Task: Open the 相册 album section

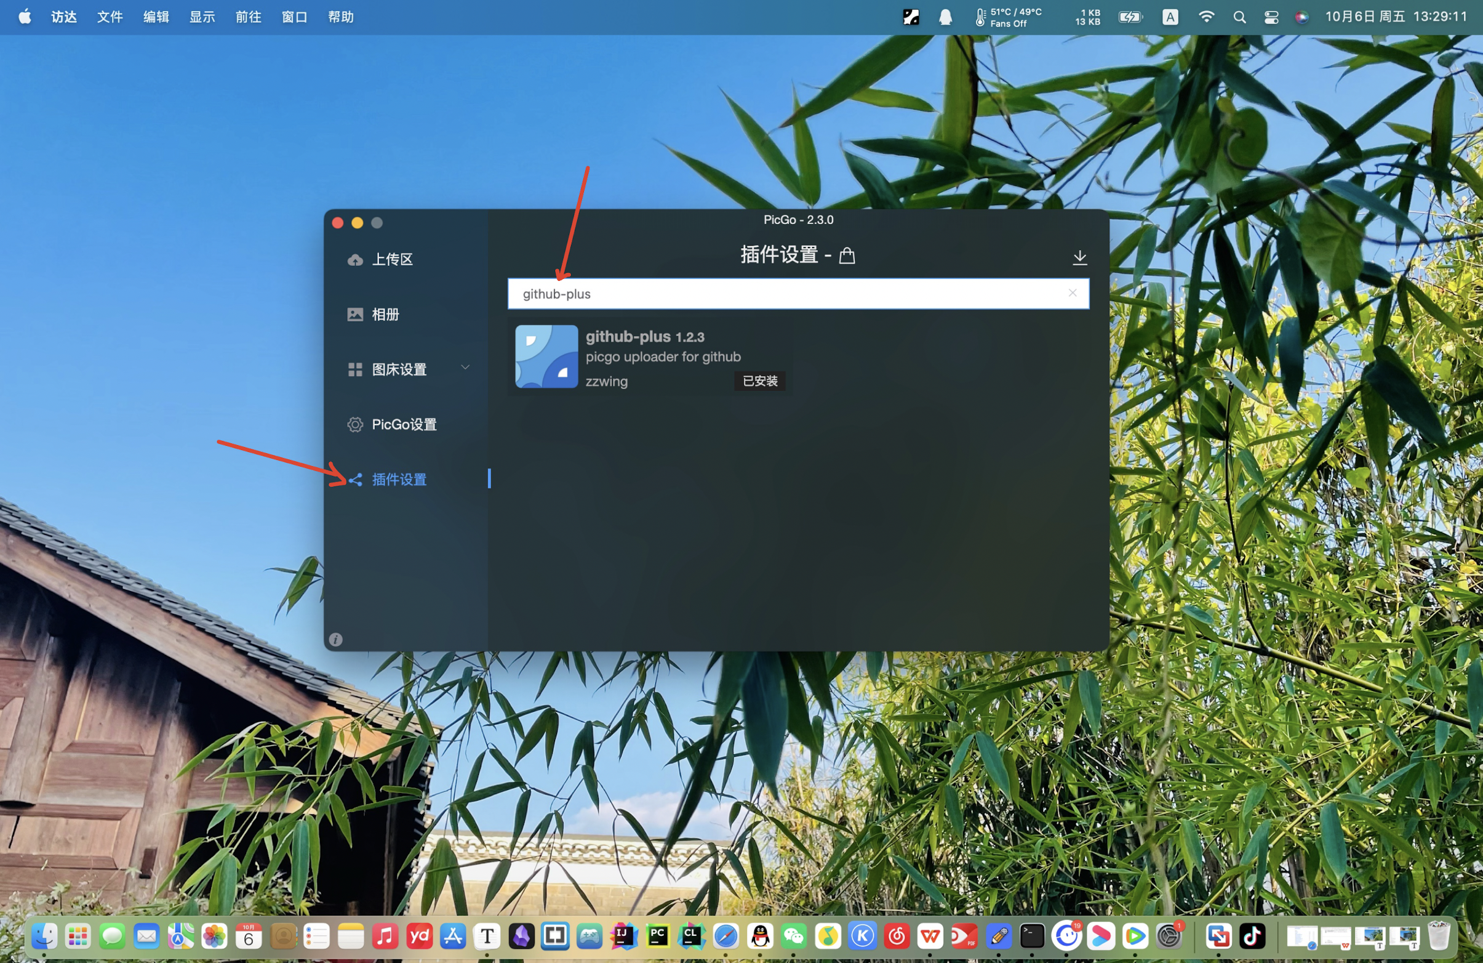Action: pyautogui.click(x=385, y=314)
